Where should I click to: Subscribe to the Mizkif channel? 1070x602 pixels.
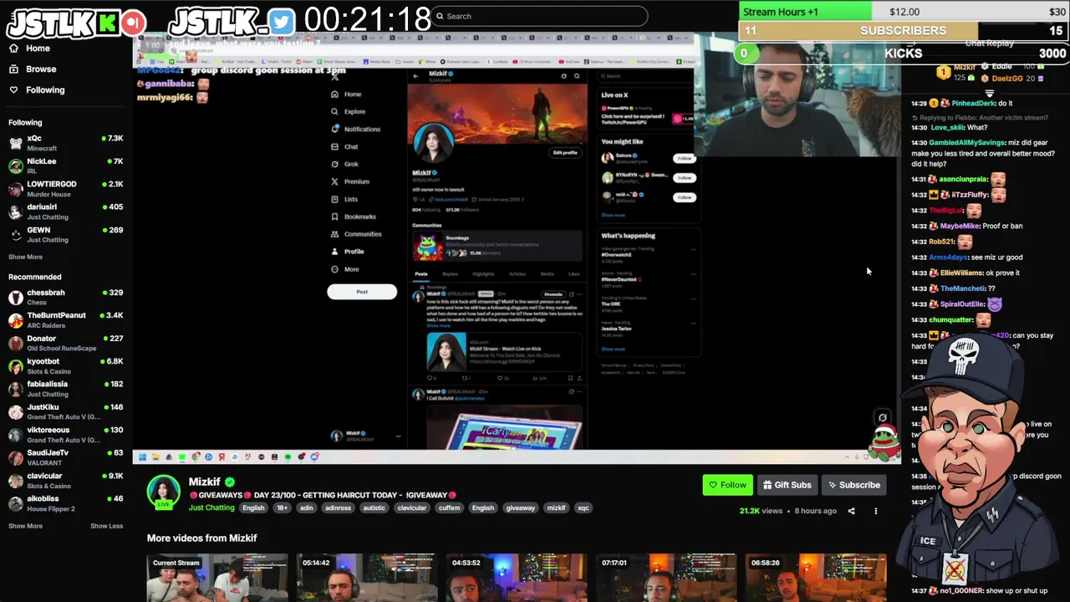[x=853, y=485]
